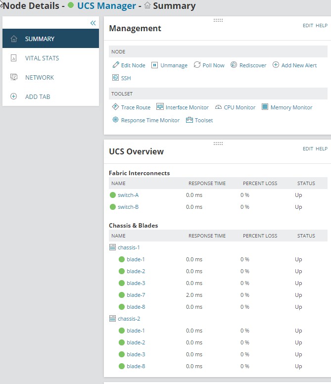Open the chassis-2 link

coord(129,319)
